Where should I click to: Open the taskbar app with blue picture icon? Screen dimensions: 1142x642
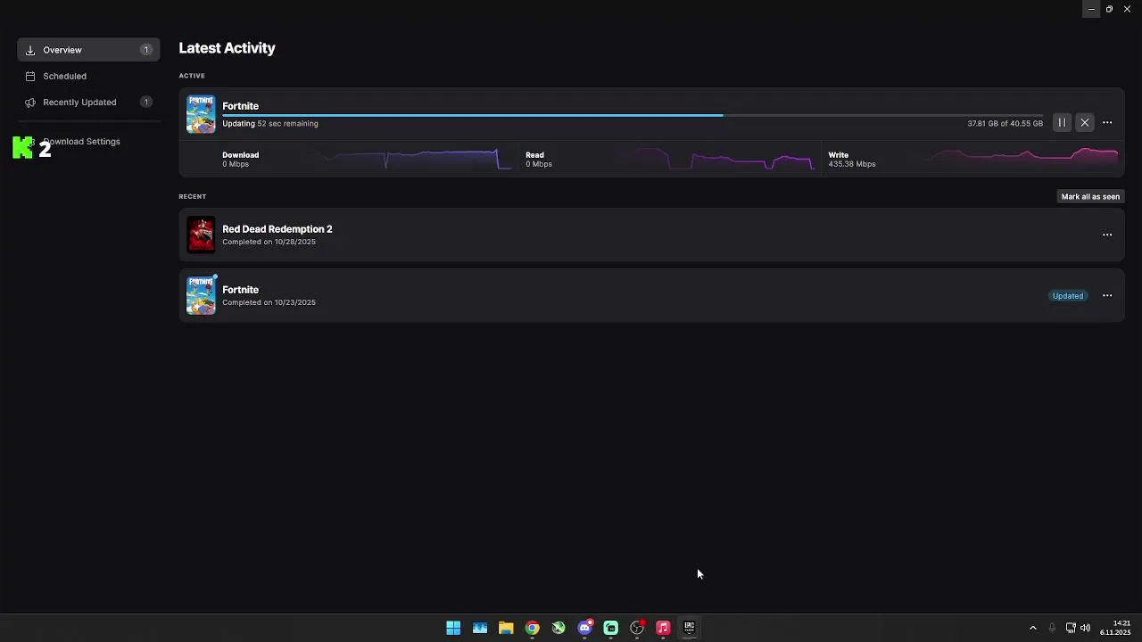pyautogui.click(x=480, y=628)
